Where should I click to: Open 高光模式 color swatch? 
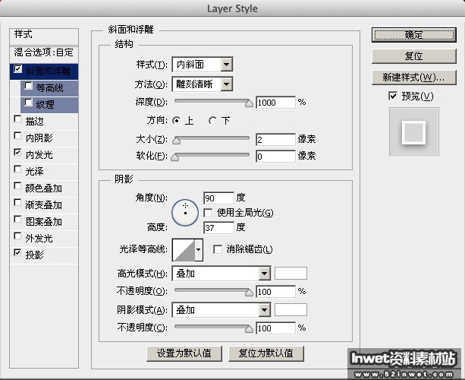pos(291,274)
